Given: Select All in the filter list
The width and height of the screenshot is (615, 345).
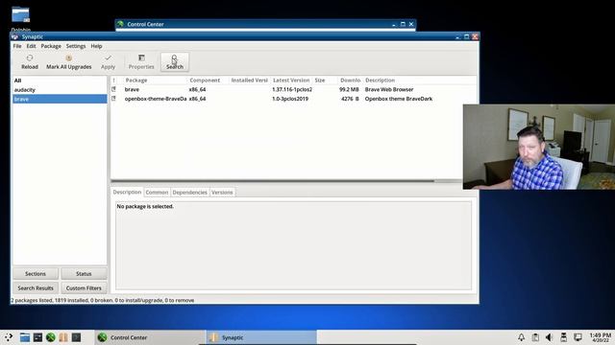Looking at the screenshot, I should coord(60,80).
